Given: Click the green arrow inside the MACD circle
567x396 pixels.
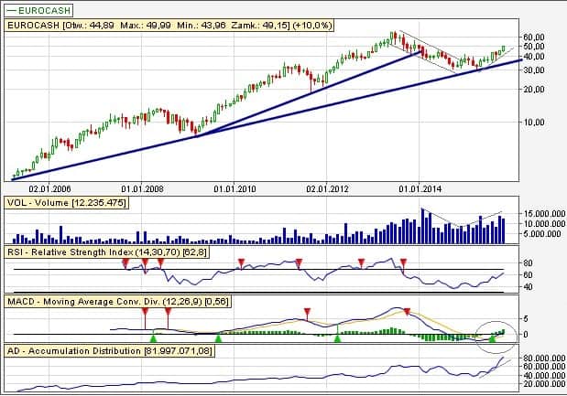Looking at the screenshot, I should click(492, 339).
